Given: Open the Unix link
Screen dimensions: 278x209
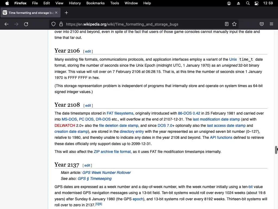Looking at the screenshot, I should [x=233, y=59].
